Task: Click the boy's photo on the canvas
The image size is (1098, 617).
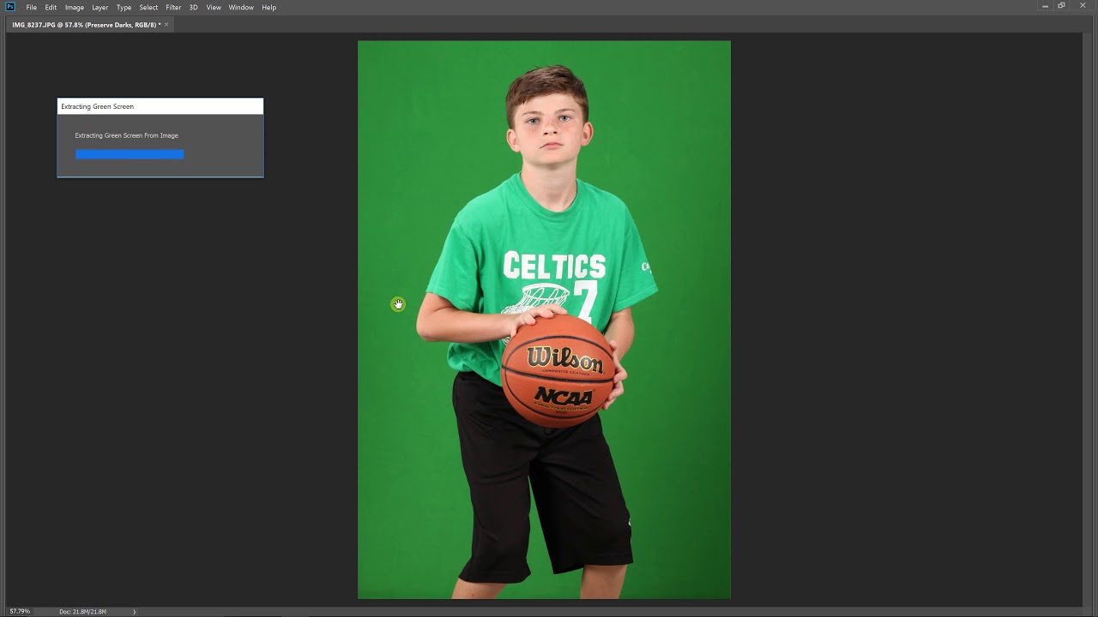Action: click(x=544, y=320)
